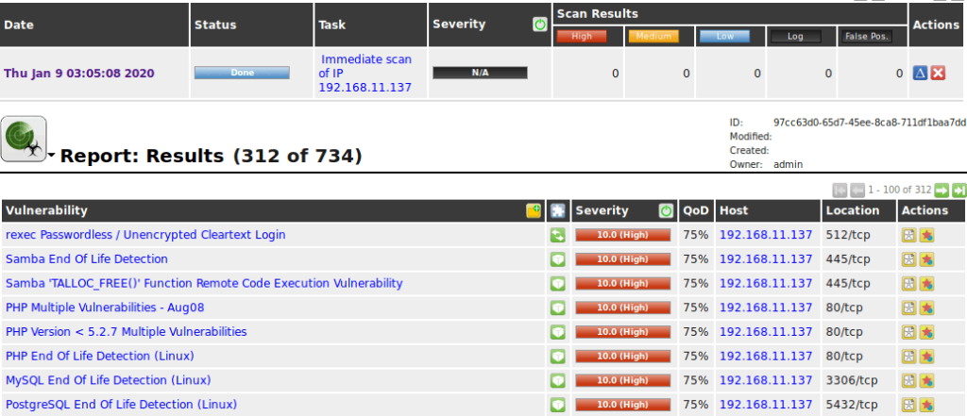Add note to PHP Multiple Vulnerabilities Aug08 result

pyautogui.click(x=909, y=308)
